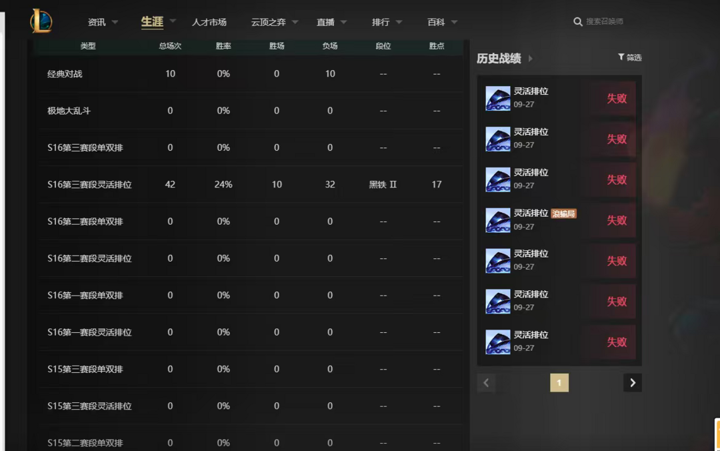Open the 资讯 menu
This screenshot has width=720, height=451.
pos(97,22)
